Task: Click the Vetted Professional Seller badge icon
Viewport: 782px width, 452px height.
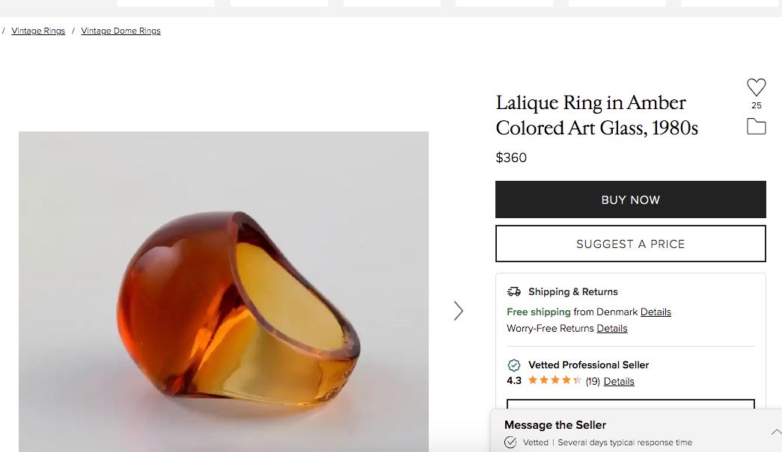Action: pyautogui.click(x=514, y=365)
